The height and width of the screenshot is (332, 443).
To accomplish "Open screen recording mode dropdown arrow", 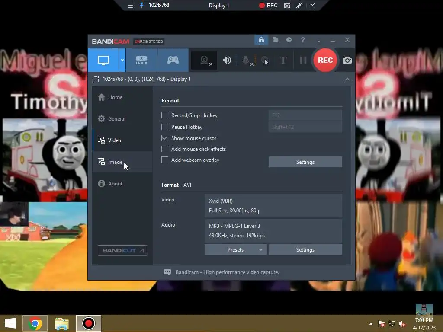I will pyautogui.click(x=122, y=60).
